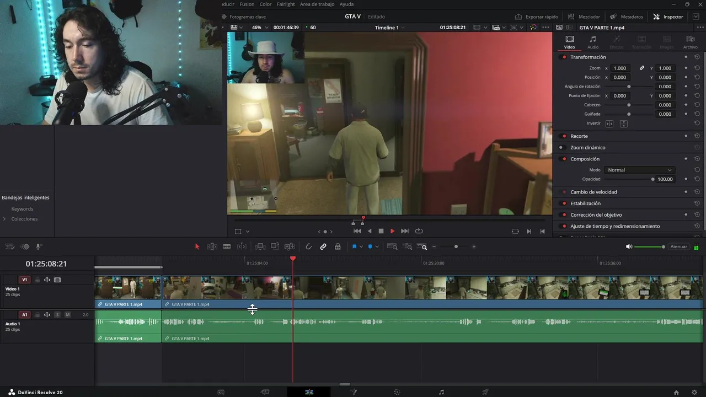Open Project Settings gear icon
This screenshot has width=706, height=397.
(694, 392)
